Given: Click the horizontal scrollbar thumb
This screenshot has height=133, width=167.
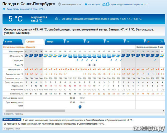Looking at the screenshot, I should (35, 111).
